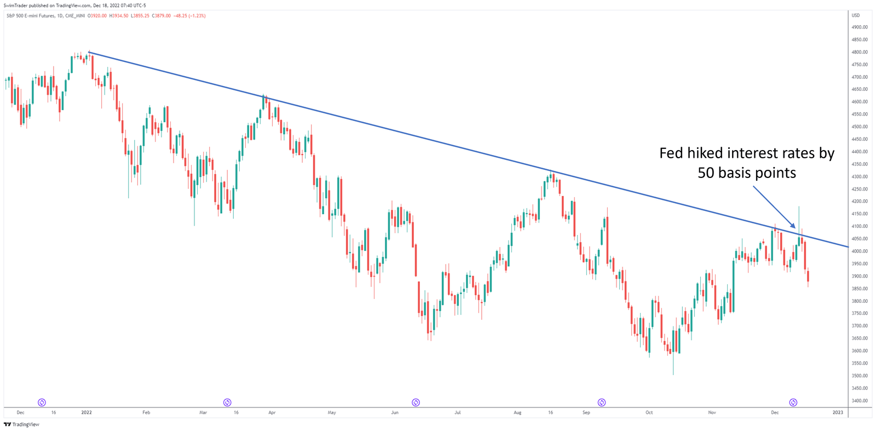Click the purple event icon near September
Screen dimensions: 876x431
coord(602,403)
